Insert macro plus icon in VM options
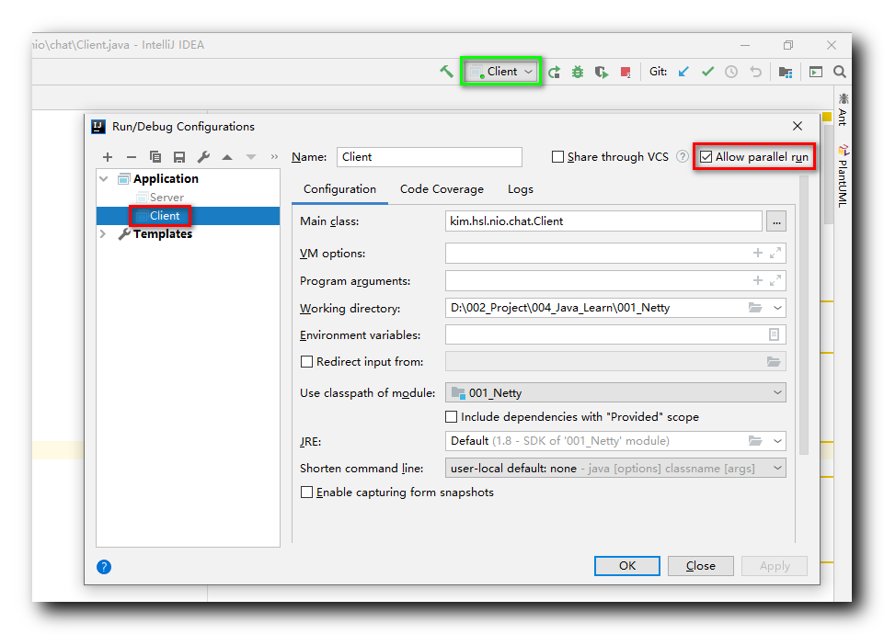 (x=758, y=254)
